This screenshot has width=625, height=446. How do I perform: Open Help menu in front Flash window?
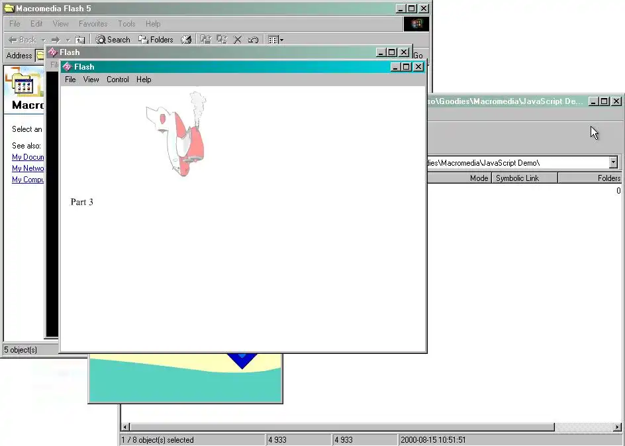coord(144,80)
